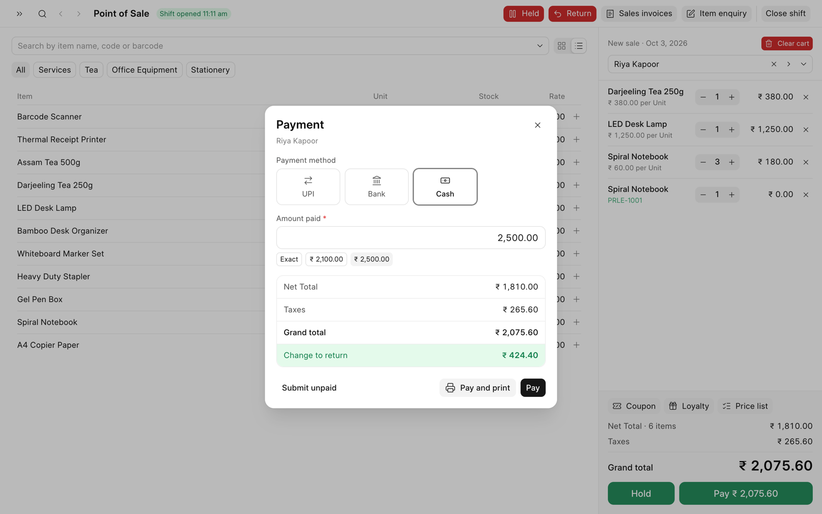Expand the customer dropdown chevron

804,64
